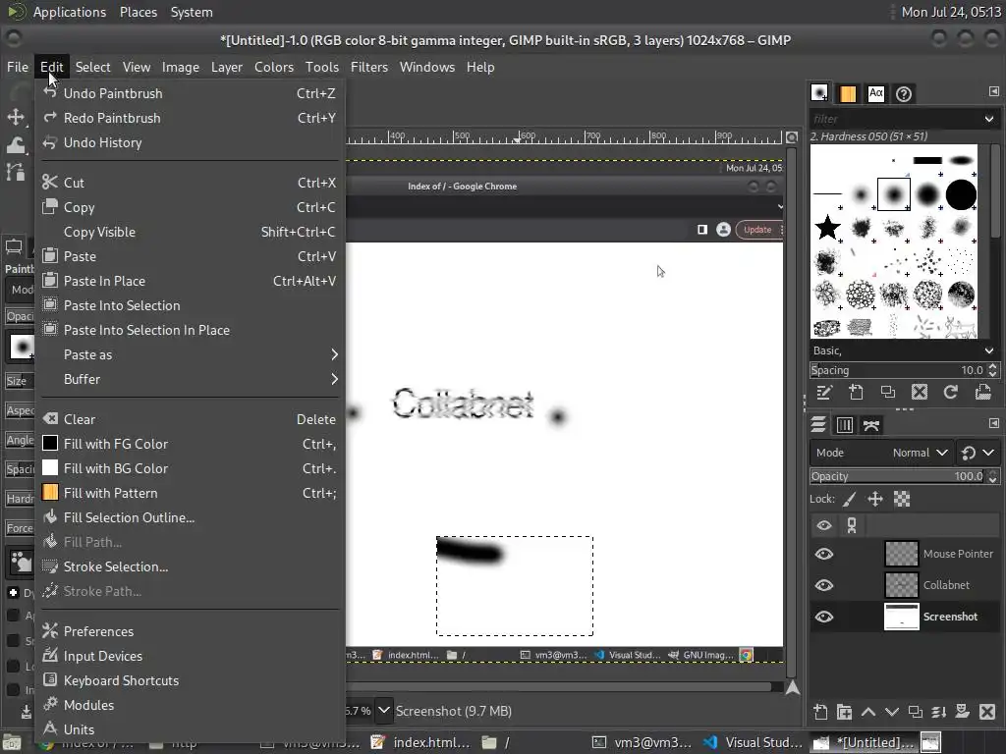Open the zoom percentage dropdown

384,711
